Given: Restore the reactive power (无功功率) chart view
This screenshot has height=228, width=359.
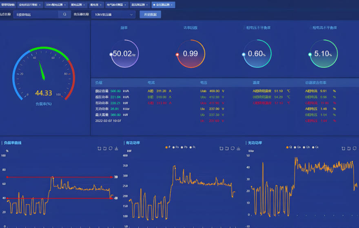Looking at the screenshot, I should coord(355,148).
